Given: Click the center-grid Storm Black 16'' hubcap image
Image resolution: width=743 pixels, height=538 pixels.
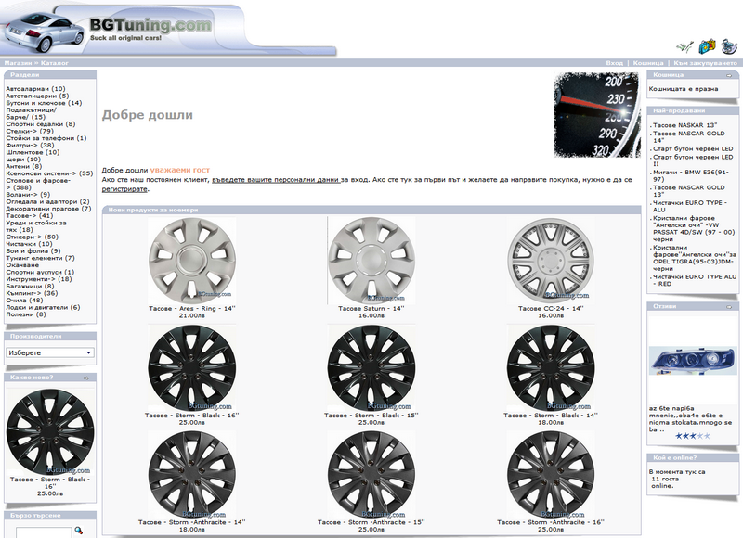Looking at the screenshot, I should [192, 367].
